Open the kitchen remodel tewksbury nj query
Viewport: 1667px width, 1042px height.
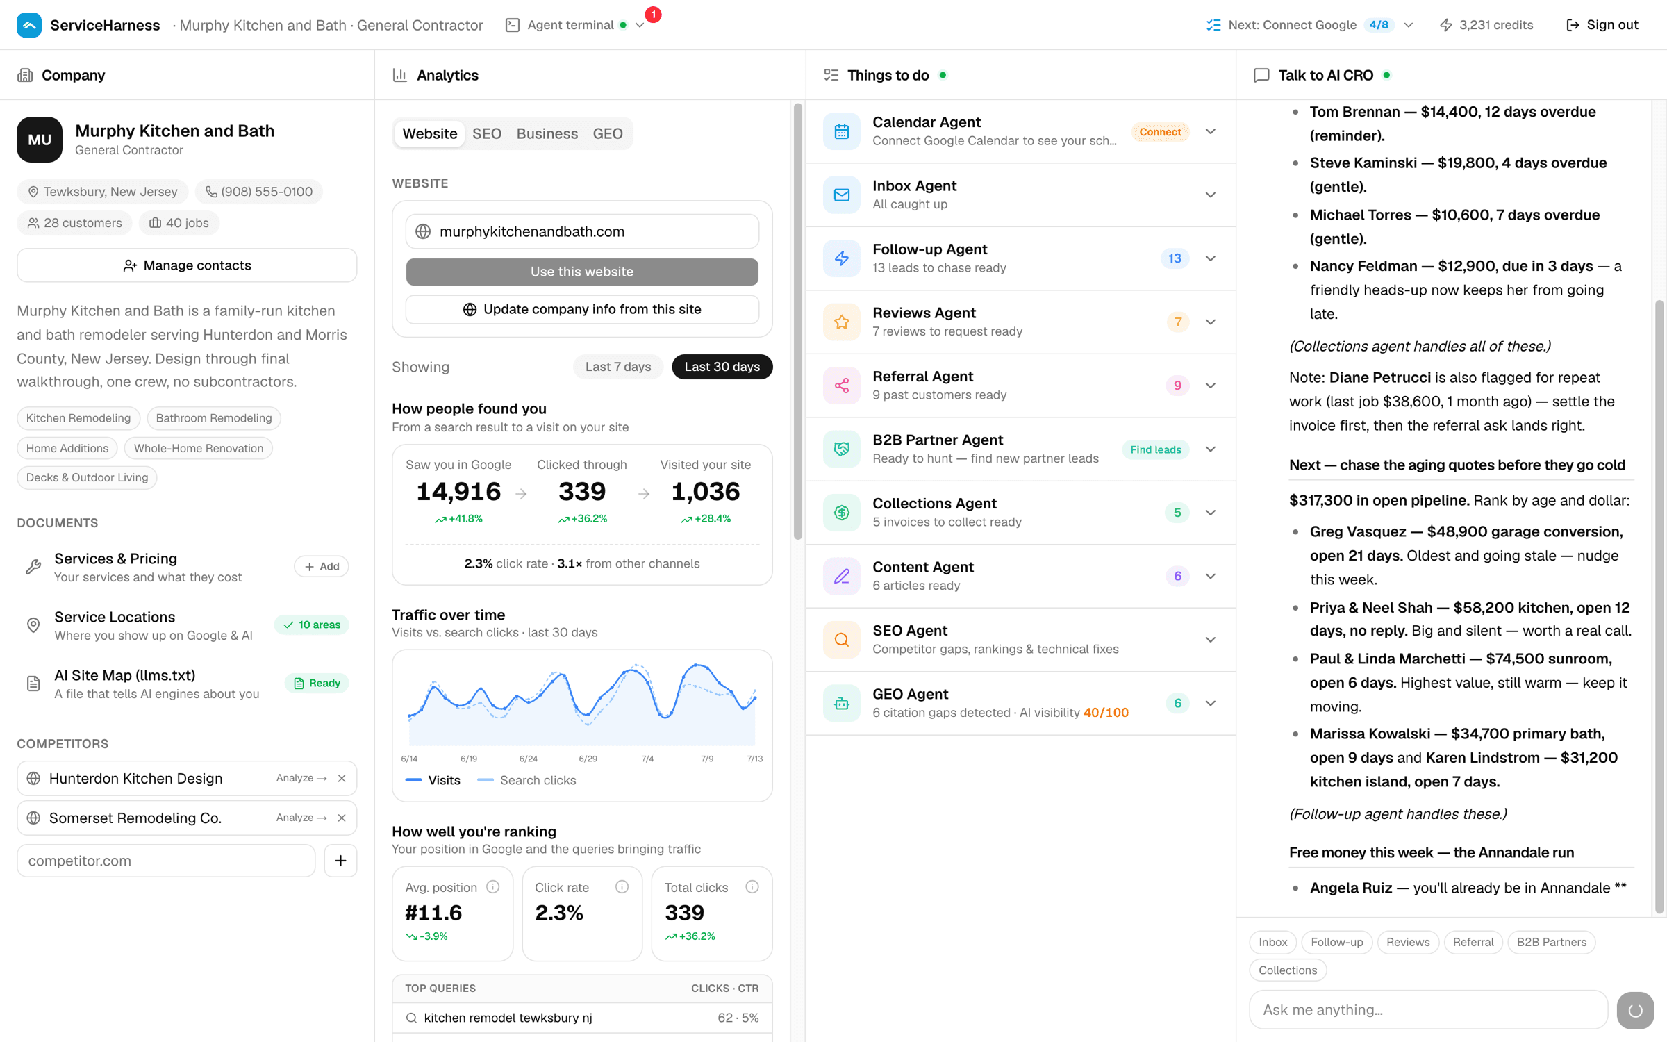click(582, 1018)
